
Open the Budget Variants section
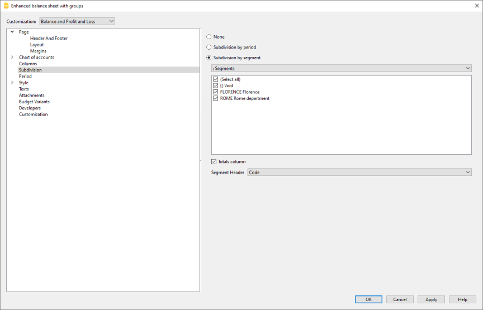pyautogui.click(x=34, y=102)
